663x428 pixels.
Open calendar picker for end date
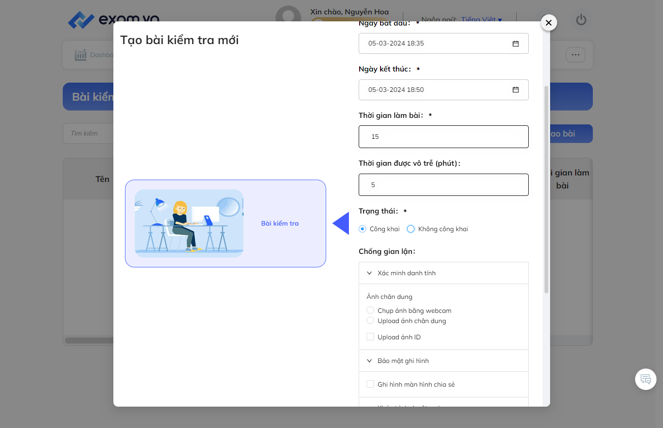point(516,90)
